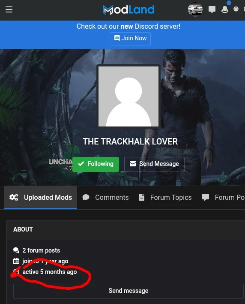
Task: Select the Uploaded Mods tab
Action: pyautogui.click(x=41, y=197)
